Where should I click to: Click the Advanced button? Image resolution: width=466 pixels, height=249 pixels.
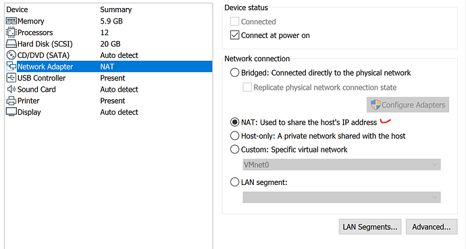click(432, 227)
